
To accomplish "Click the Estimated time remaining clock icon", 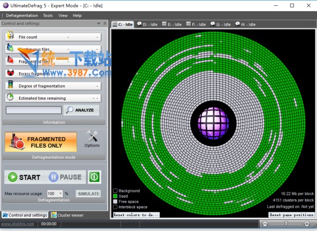I will click(x=10, y=98).
